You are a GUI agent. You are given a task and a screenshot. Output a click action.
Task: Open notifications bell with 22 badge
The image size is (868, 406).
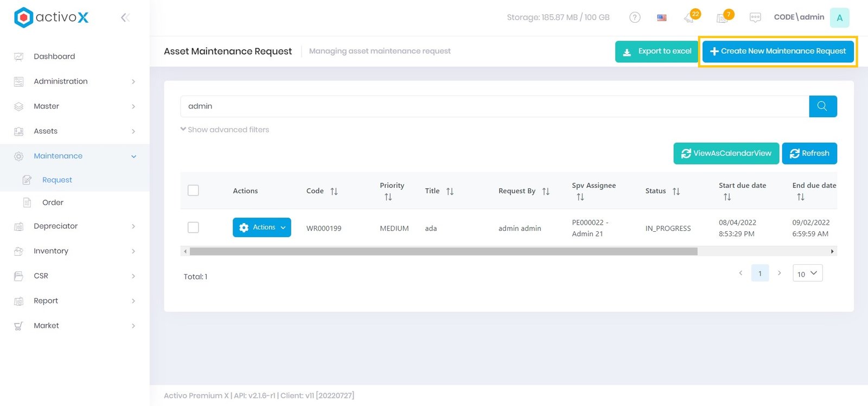tap(690, 17)
